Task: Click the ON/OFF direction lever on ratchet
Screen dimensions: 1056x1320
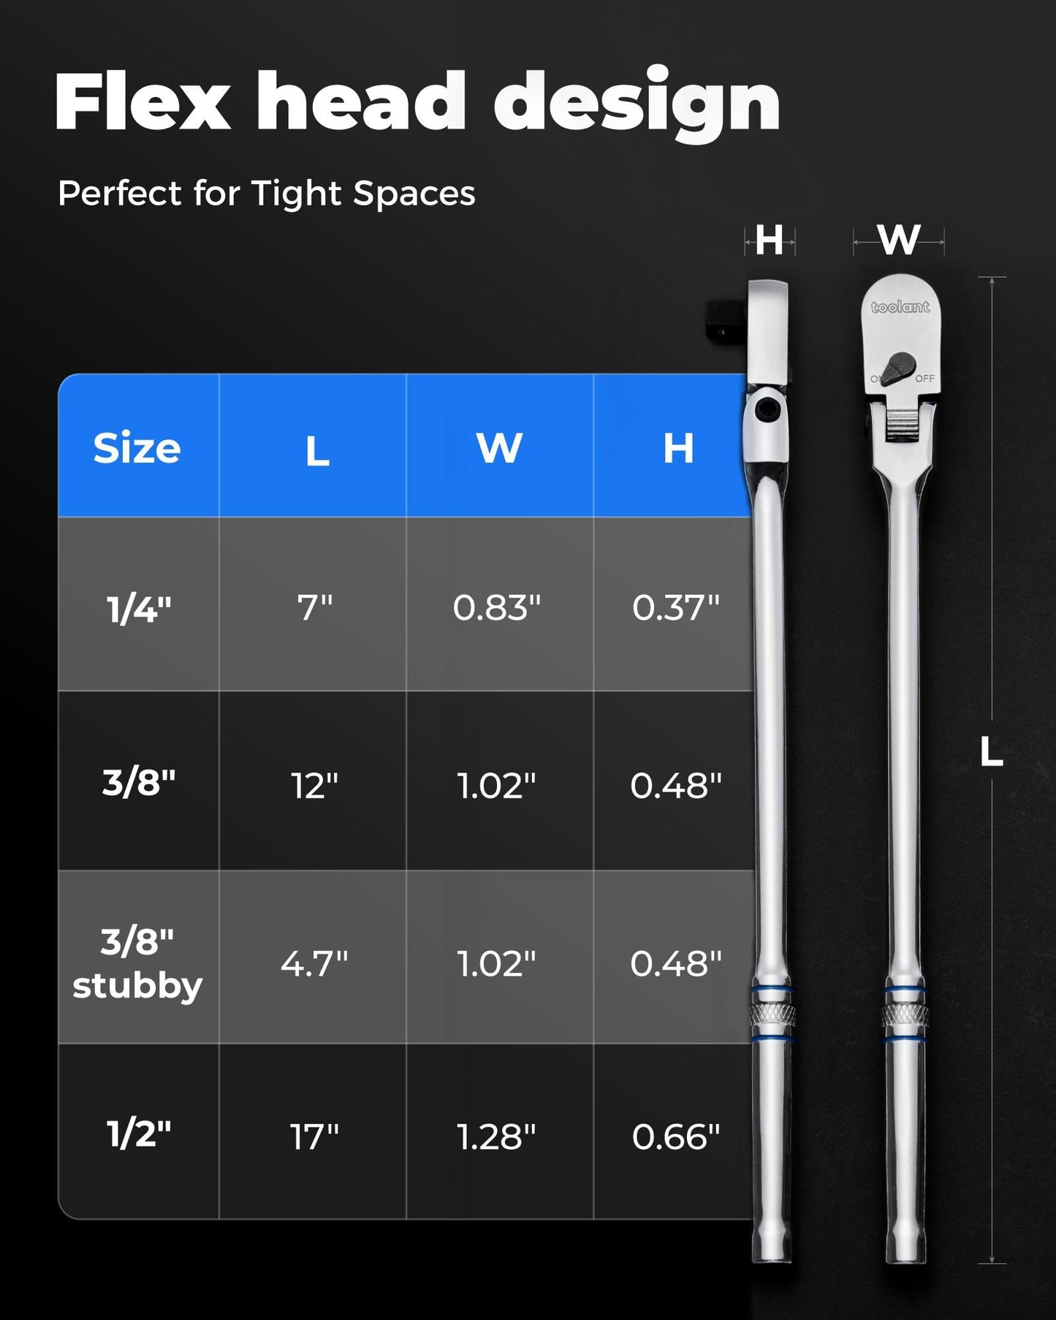Action: point(897,369)
